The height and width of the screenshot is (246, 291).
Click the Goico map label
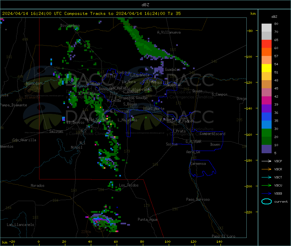[197, 91]
